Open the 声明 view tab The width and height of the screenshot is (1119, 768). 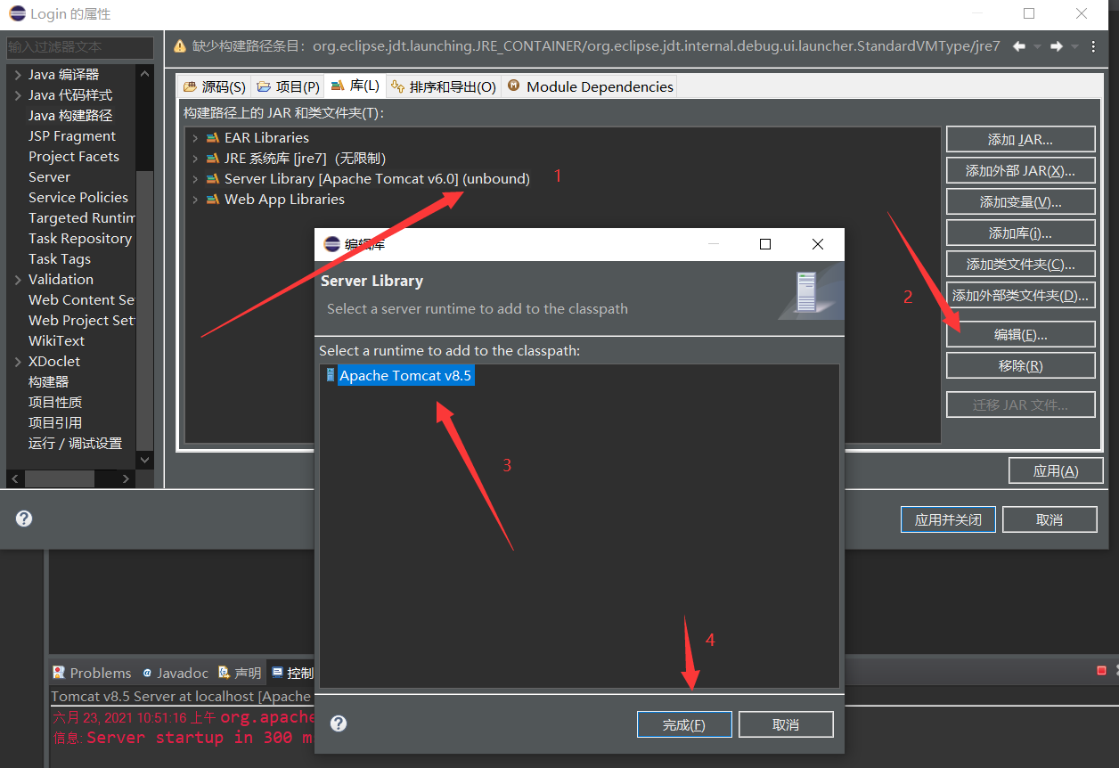241,673
